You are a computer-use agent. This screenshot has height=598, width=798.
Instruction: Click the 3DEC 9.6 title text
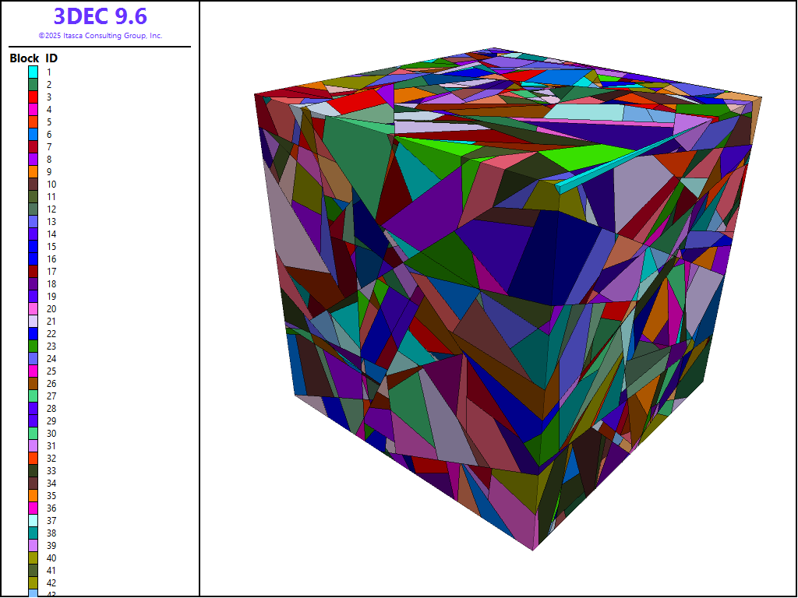[x=100, y=16]
